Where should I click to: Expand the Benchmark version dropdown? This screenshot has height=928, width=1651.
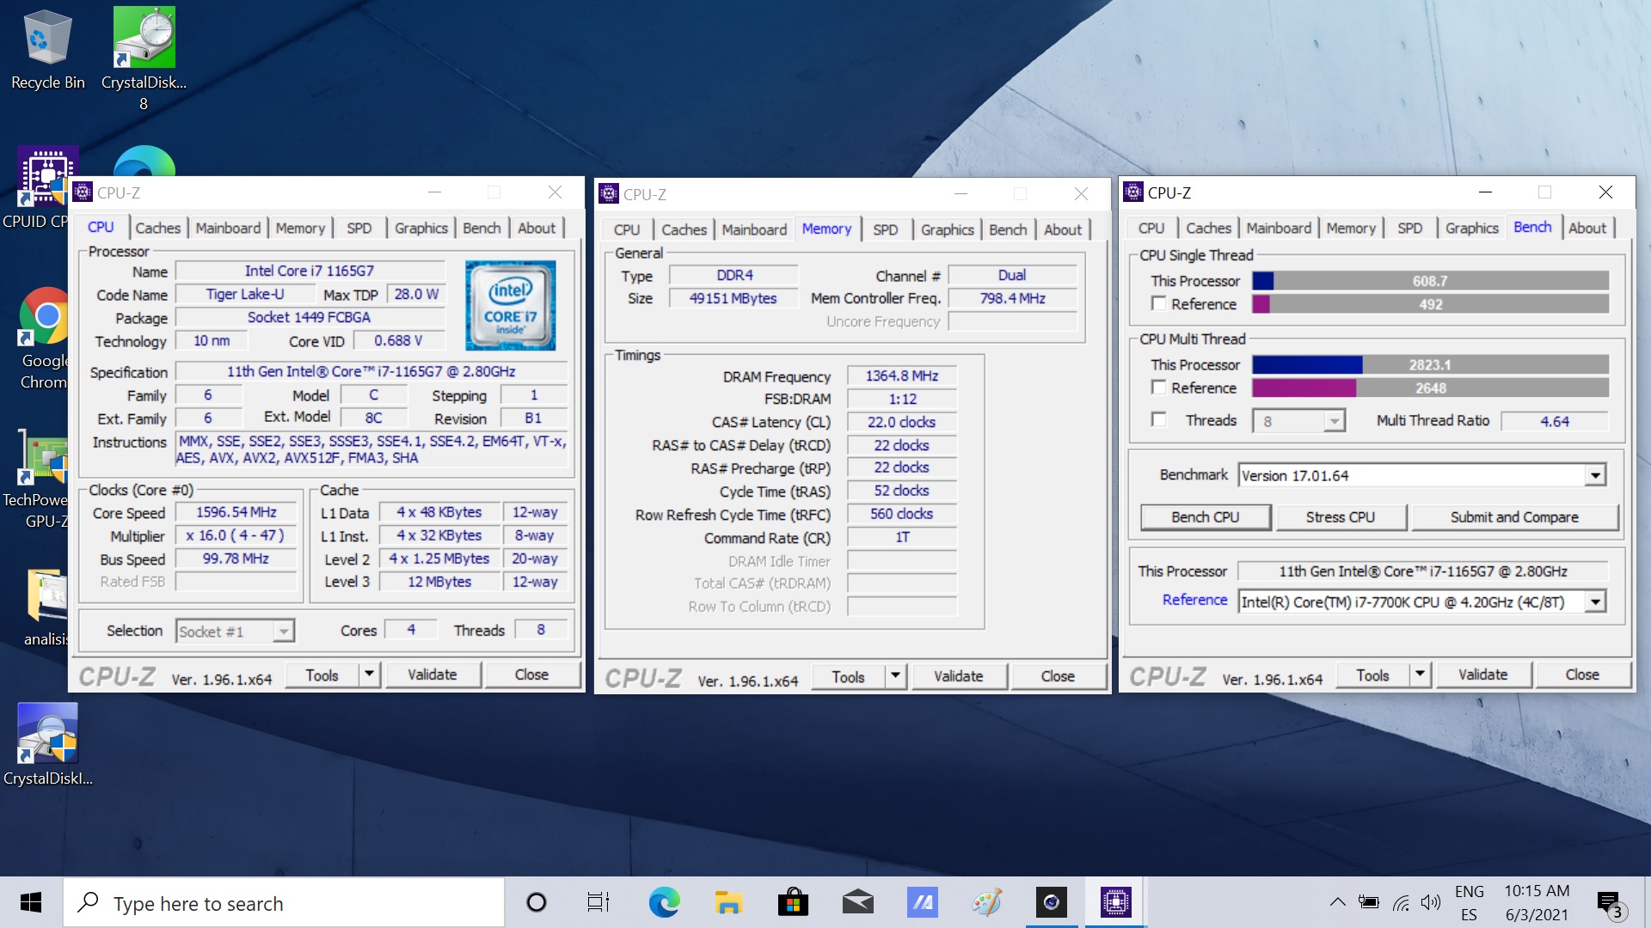point(1595,475)
